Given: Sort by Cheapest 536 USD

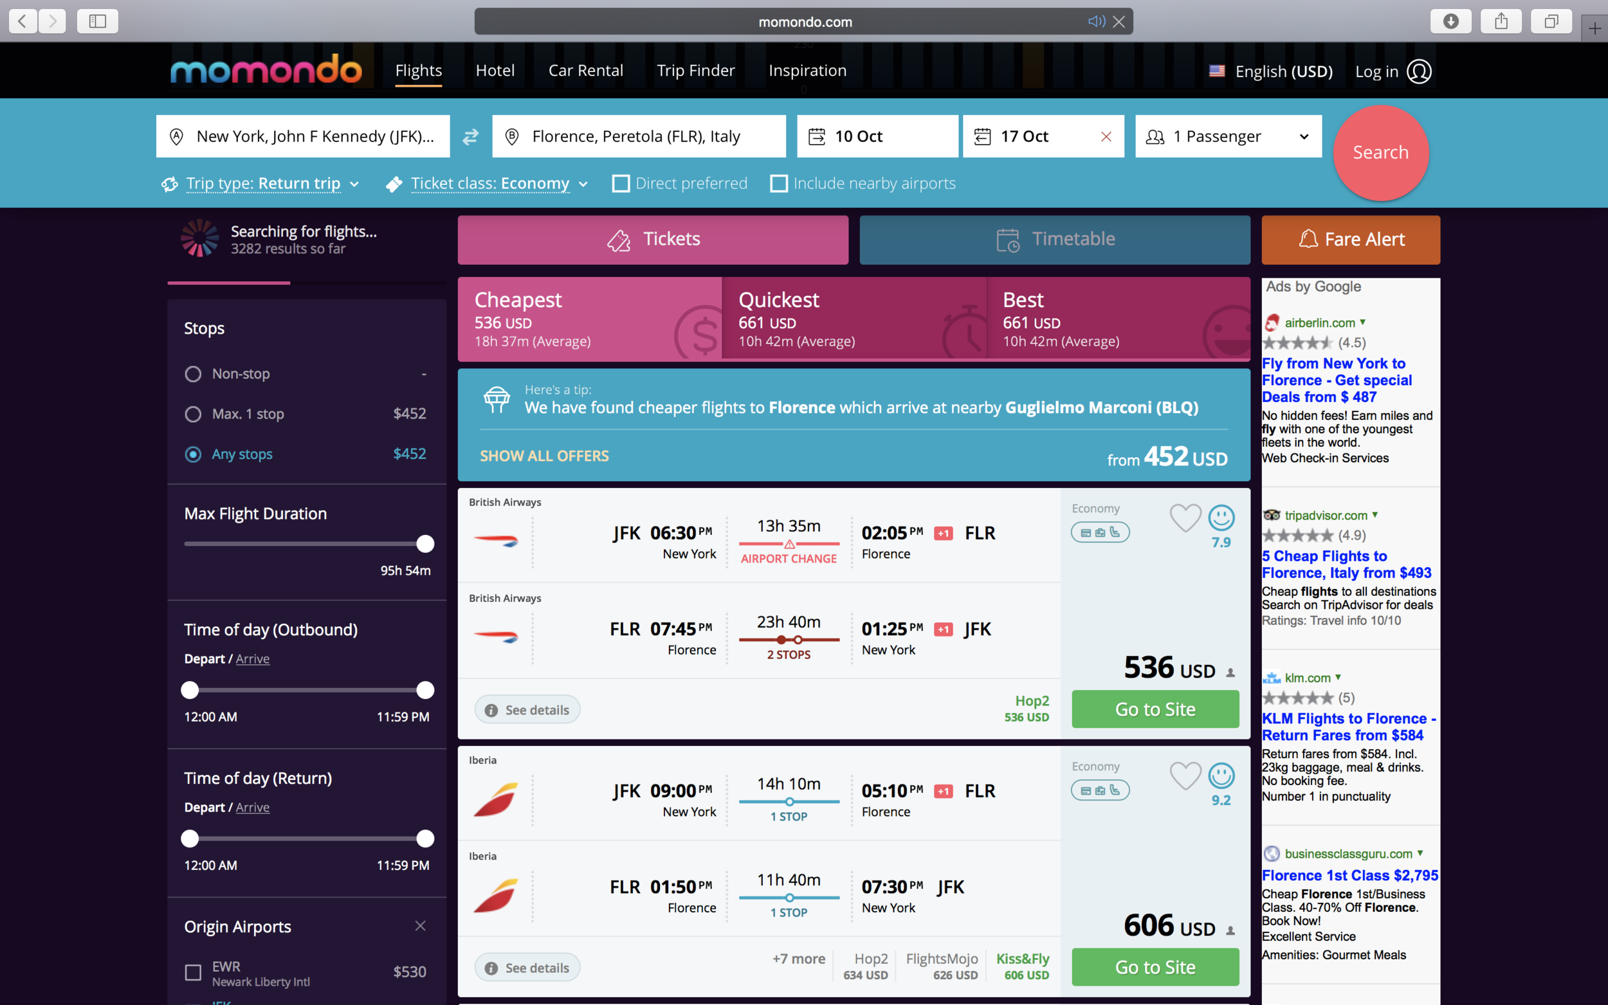Looking at the screenshot, I should point(590,319).
